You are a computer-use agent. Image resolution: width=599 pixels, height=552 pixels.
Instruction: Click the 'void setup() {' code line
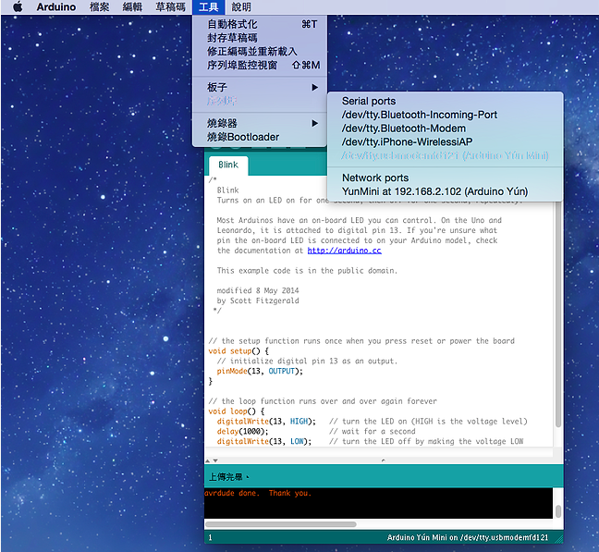238,351
